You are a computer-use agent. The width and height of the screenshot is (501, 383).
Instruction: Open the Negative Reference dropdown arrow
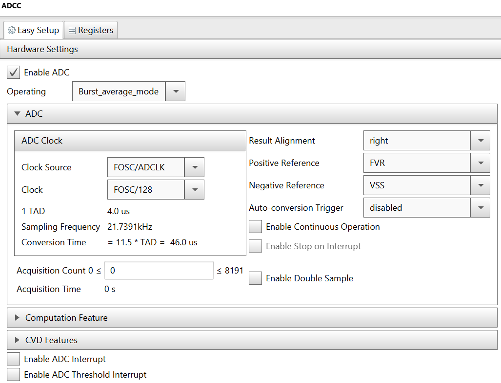[480, 185]
